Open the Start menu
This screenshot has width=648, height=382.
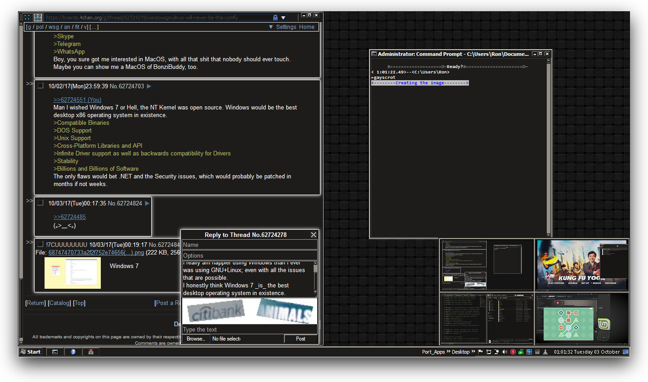click(x=31, y=352)
